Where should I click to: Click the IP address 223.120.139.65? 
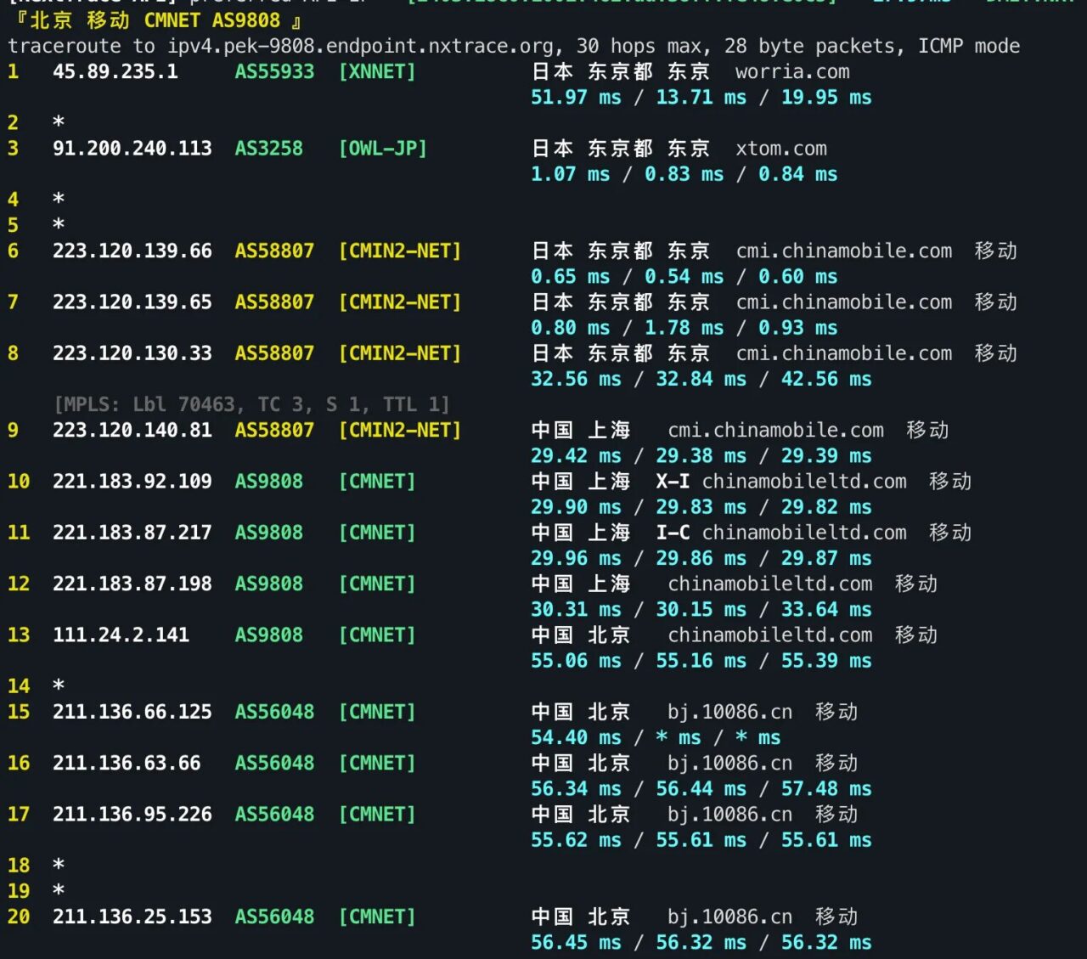click(x=132, y=302)
